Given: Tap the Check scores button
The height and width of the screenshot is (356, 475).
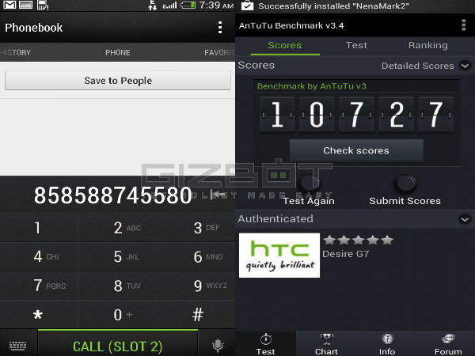Looking at the screenshot, I should [356, 150].
